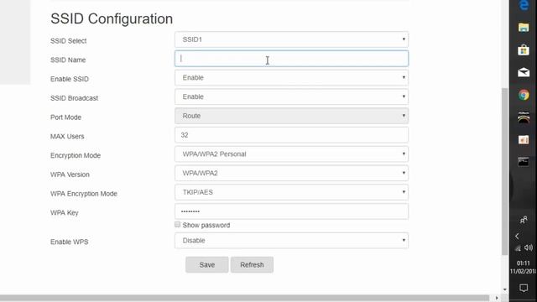Open the volume speaker icon
Image resolution: width=537 pixels, height=302 pixels.
coord(529,247)
